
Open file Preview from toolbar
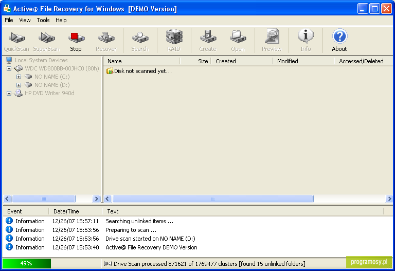272,41
